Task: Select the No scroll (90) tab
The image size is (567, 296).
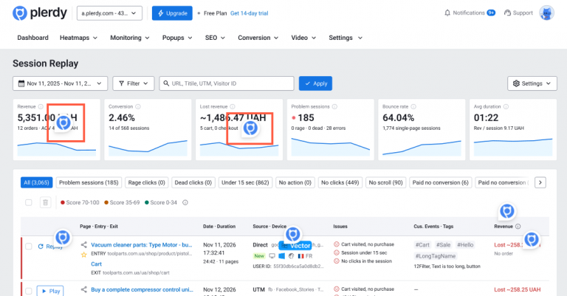Action: point(385,182)
